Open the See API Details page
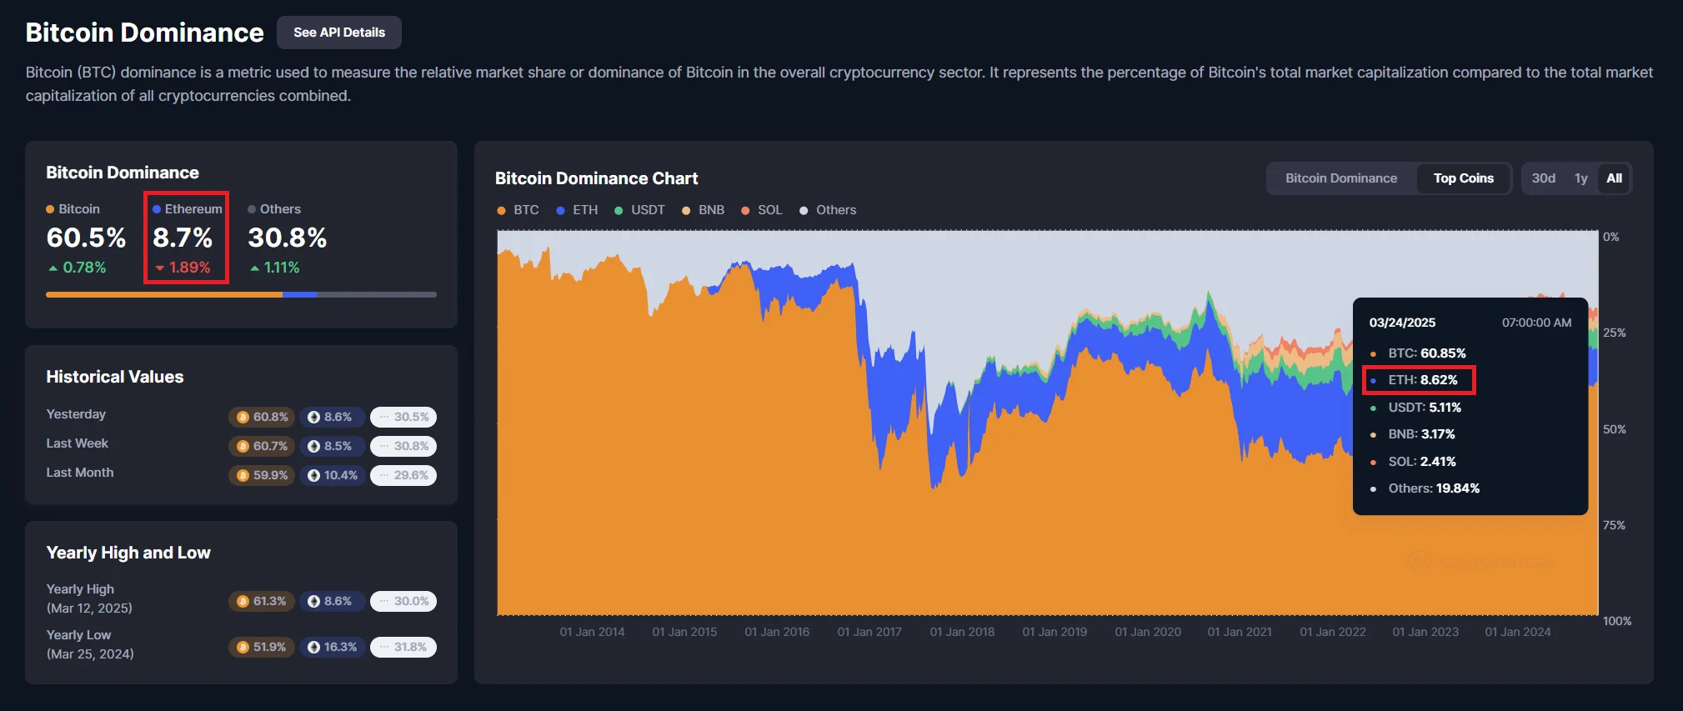Screen dimensions: 1683x711 (338, 32)
